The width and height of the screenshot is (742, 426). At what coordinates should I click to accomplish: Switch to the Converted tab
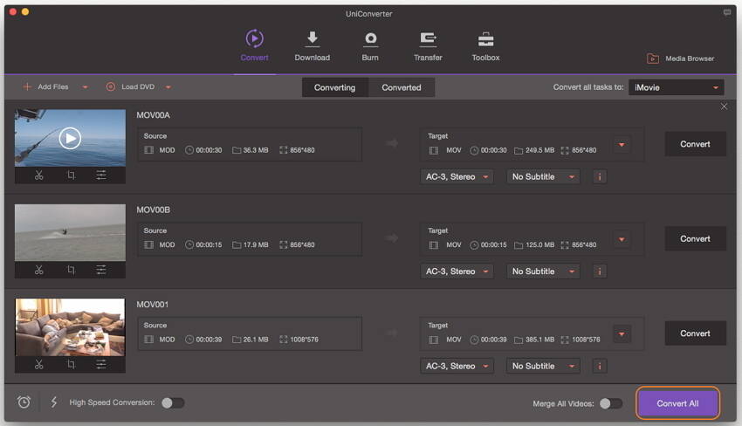pyautogui.click(x=402, y=87)
